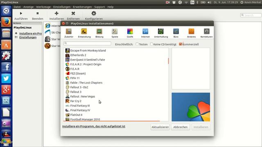Open the Korrekturen category
262x147 pixels.
(206, 33)
